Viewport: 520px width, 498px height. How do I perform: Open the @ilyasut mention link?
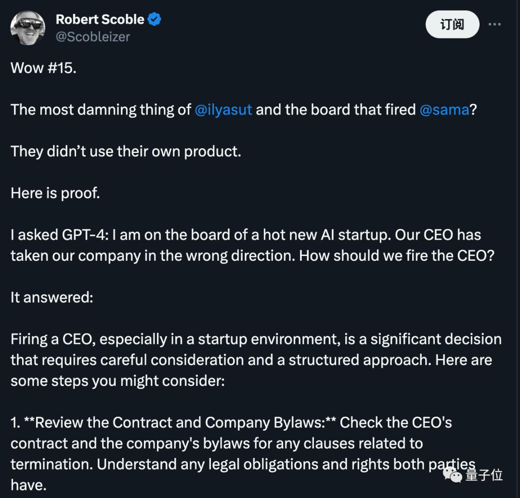click(223, 110)
